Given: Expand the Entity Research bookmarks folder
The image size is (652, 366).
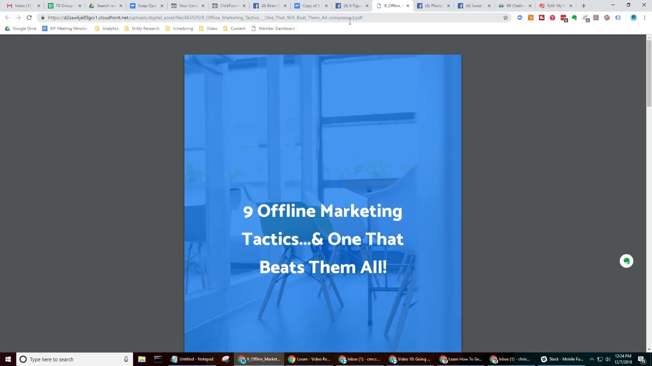Looking at the screenshot, I should coord(142,28).
